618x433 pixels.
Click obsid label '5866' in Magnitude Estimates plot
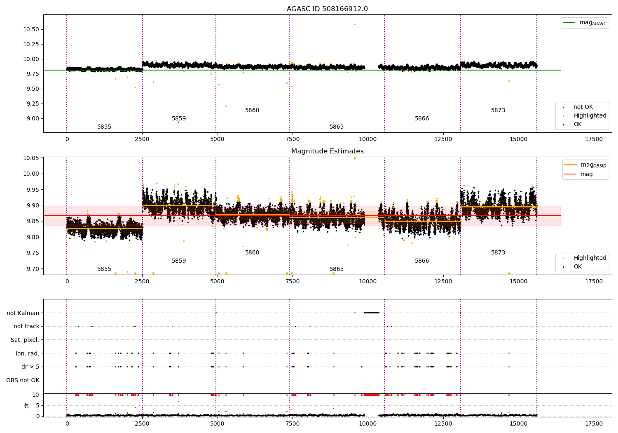[x=422, y=261]
